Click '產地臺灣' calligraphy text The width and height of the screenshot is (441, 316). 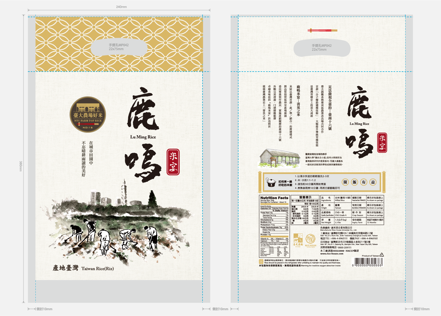(x=65, y=268)
